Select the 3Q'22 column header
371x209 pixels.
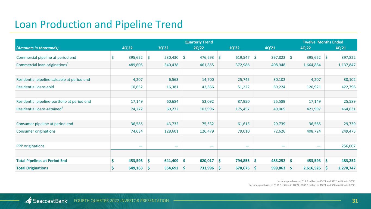pos(163,48)
